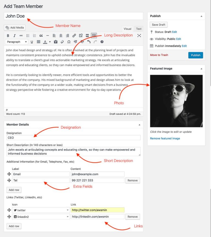Apply italic formatting

(x=15, y=36)
